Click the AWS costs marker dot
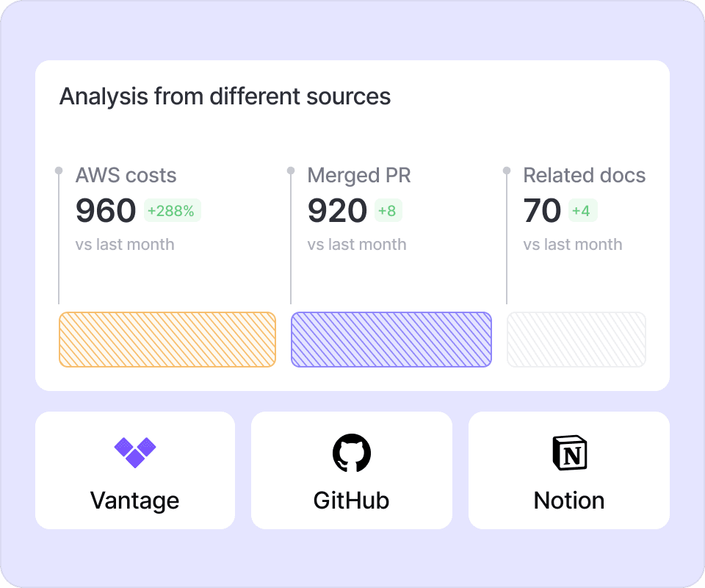The width and height of the screenshot is (705, 588). coord(59,171)
